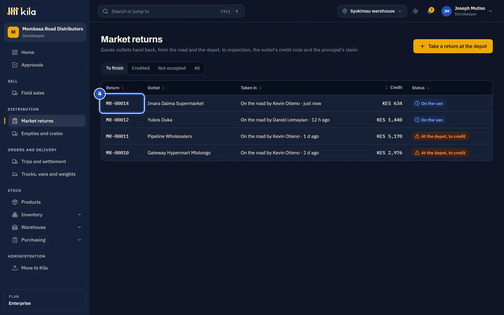Switch to the All tab
The height and width of the screenshot is (315, 504).
(x=197, y=68)
